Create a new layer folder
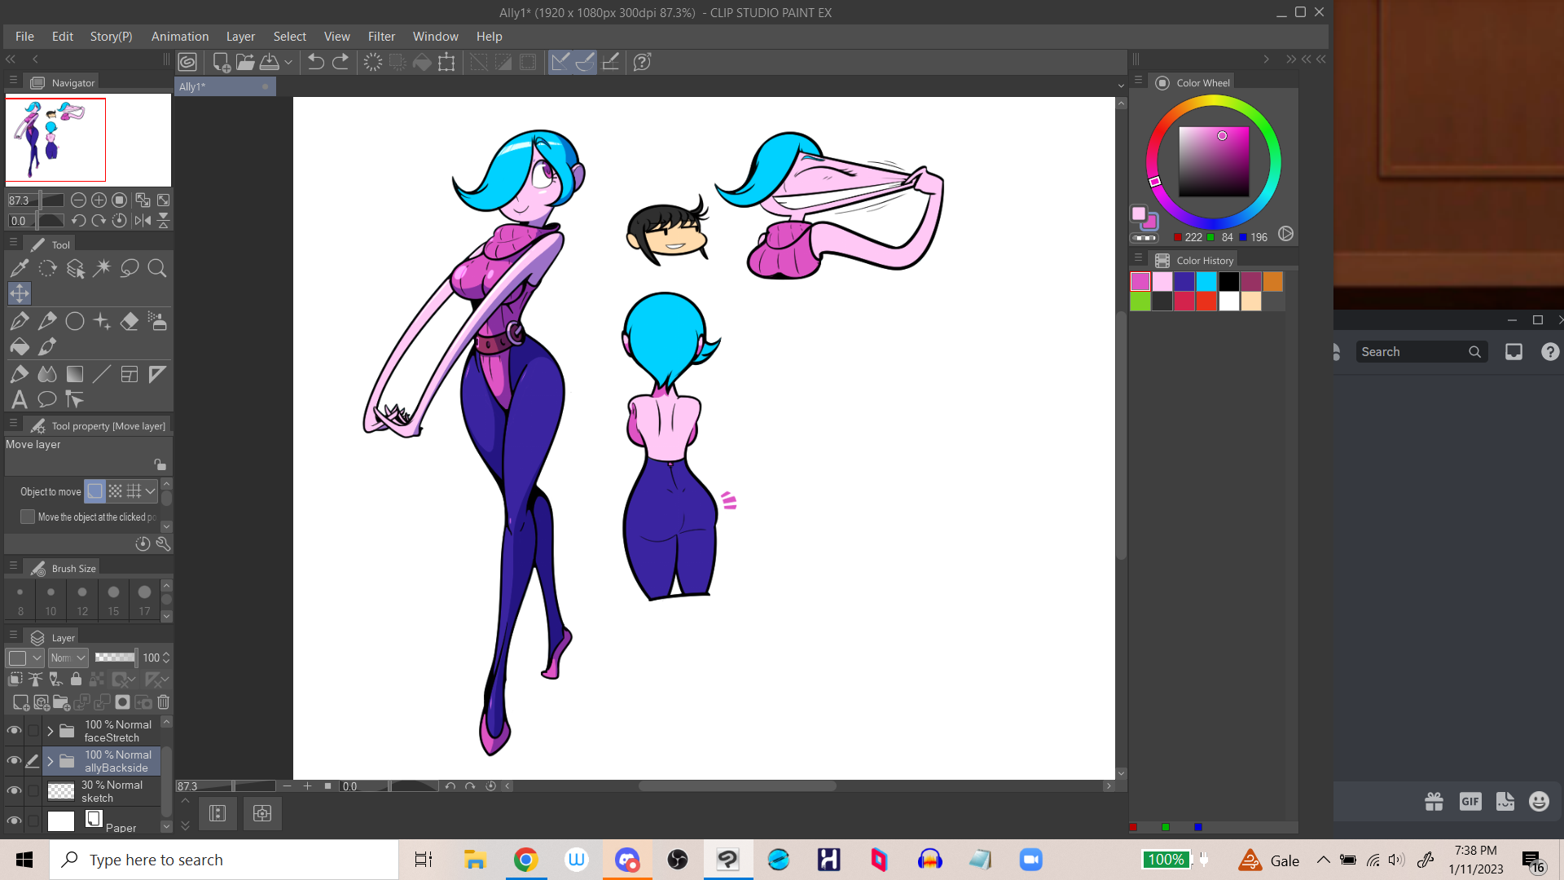The image size is (1564, 880). tap(61, 702)
